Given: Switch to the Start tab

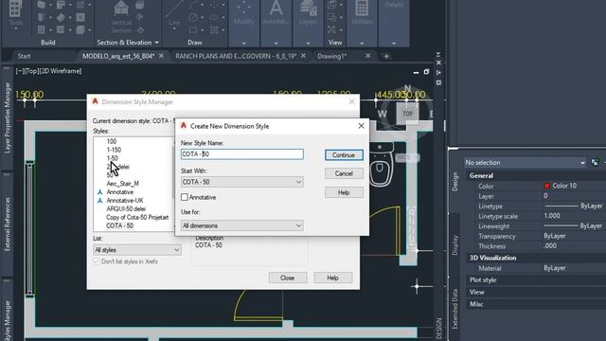Looking at the screenshot, I should [24, 56].
